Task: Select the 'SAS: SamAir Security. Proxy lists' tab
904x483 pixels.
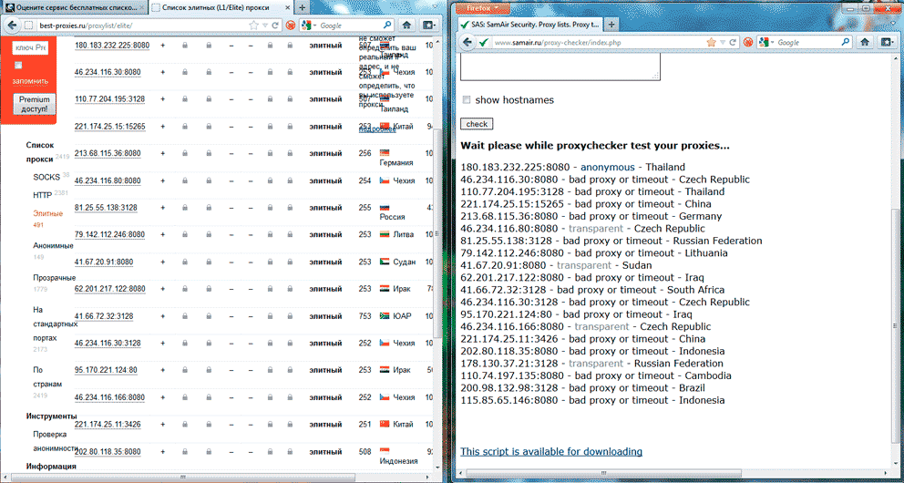Action: coord(529,26)
